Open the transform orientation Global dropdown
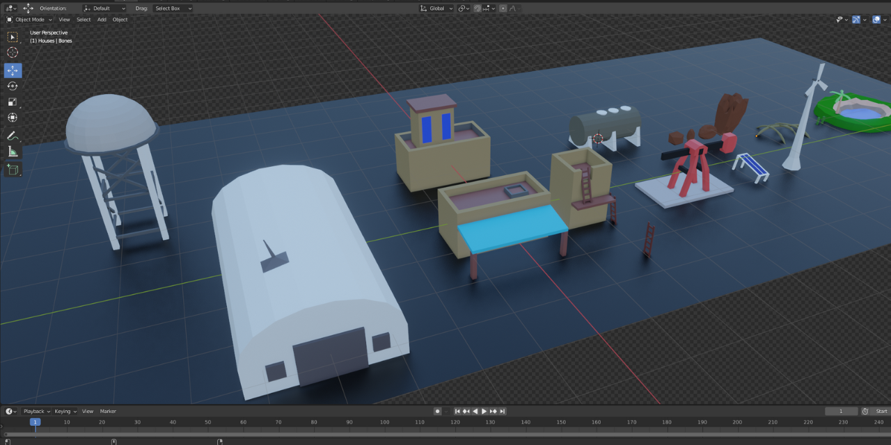891x445 pixels. click(x=439, y=8)
